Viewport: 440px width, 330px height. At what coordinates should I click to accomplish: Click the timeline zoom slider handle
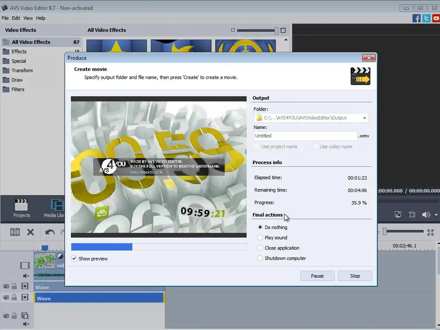[x=385, y=232]
